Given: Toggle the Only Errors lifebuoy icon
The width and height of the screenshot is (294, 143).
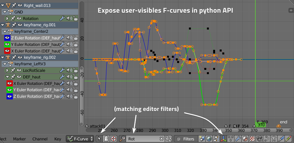Looking at the screenshot, I should click(x=113, y=139).
